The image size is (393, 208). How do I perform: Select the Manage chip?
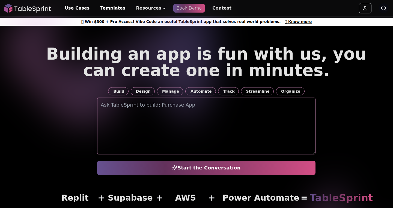click(170, 91)
